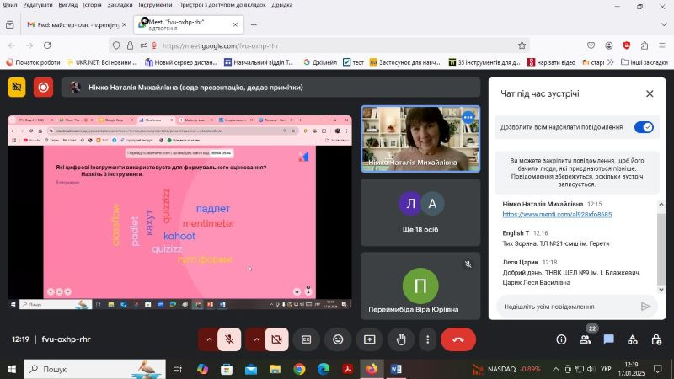Open Довідка menu
The image size is (674, 379).
[x=282, y=5]
